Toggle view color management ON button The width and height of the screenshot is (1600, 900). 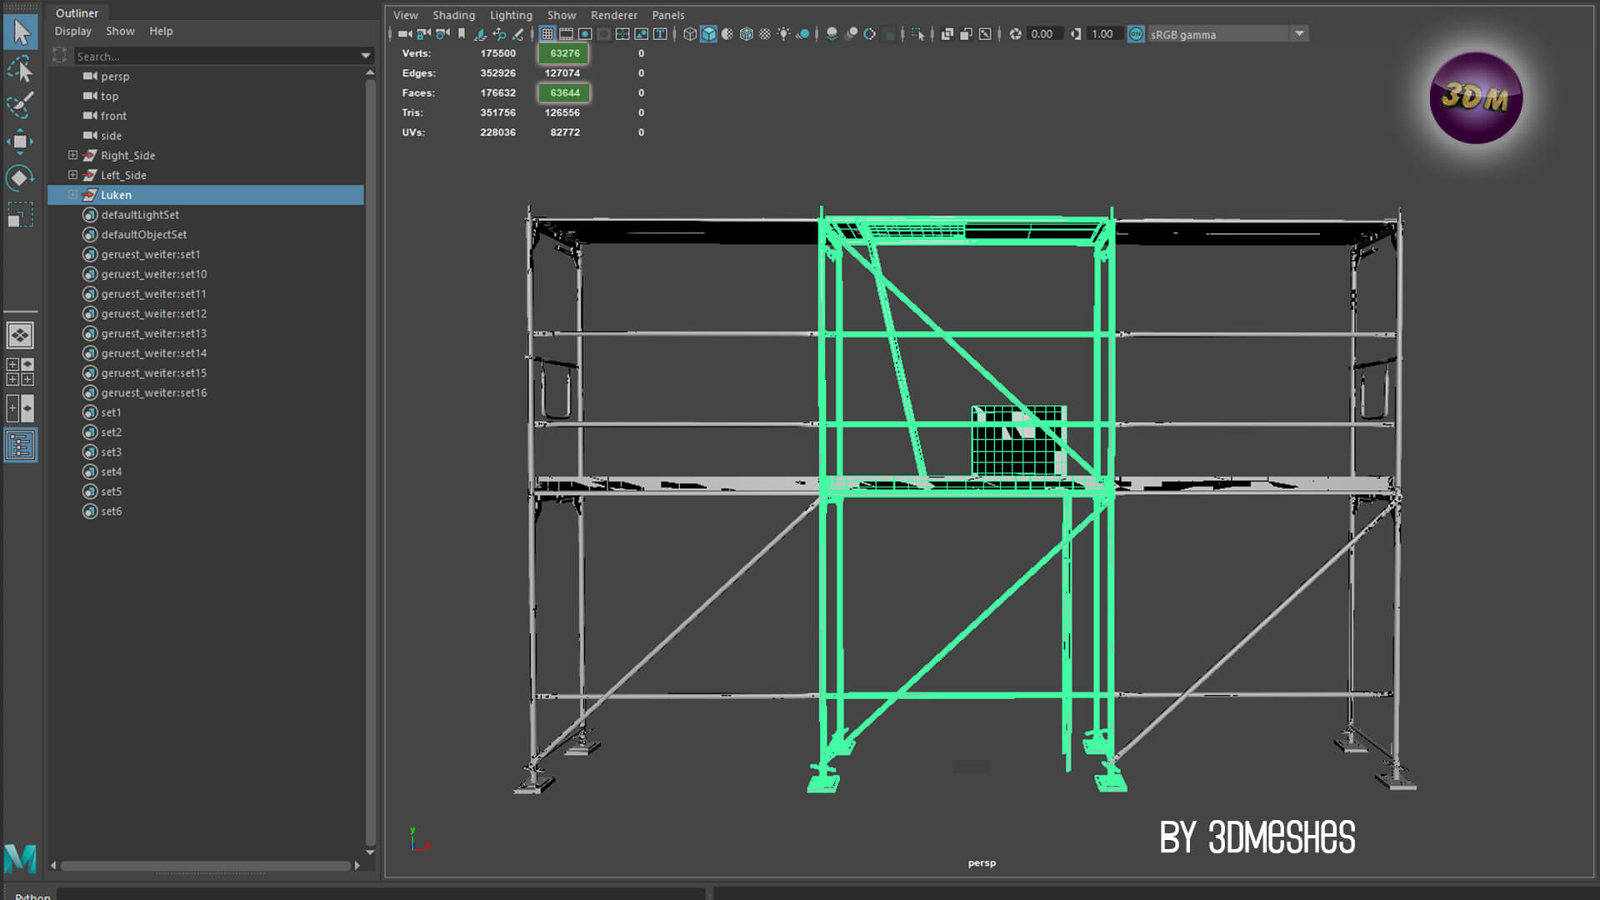coord(1136,34)
